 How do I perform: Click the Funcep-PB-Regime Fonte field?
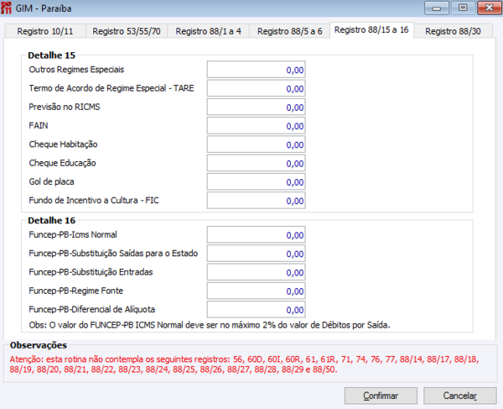256,291
